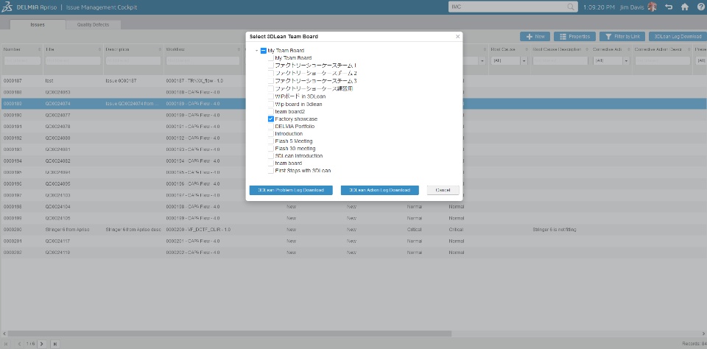Check the 3DLean Introduction checkbox
707x349 pixels.
270,156
